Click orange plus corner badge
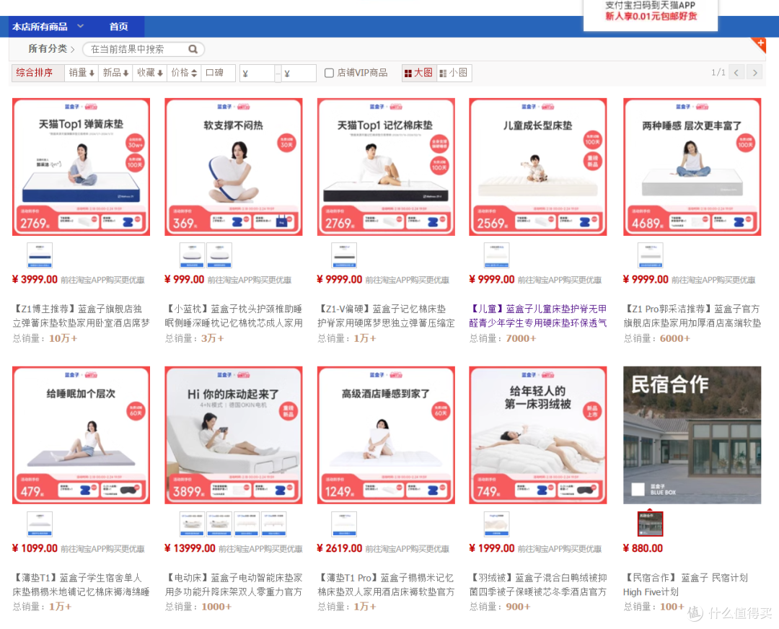Screen dimensions: 779x629 point(760,44)
